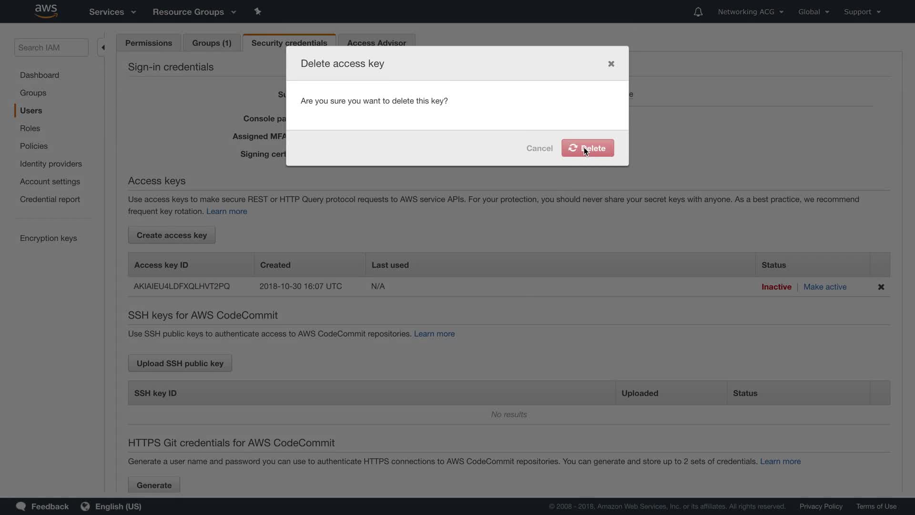Screen dimensions: 915x515
Task: Click the pin shortcut icon in navbar
Action: [x=257, y=11]
